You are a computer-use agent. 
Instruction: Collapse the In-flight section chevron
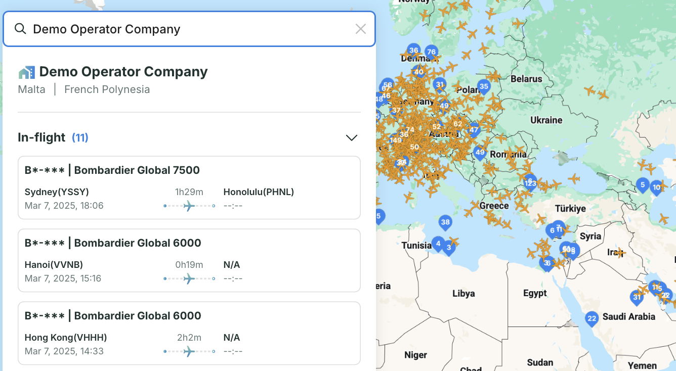[351, 137]
